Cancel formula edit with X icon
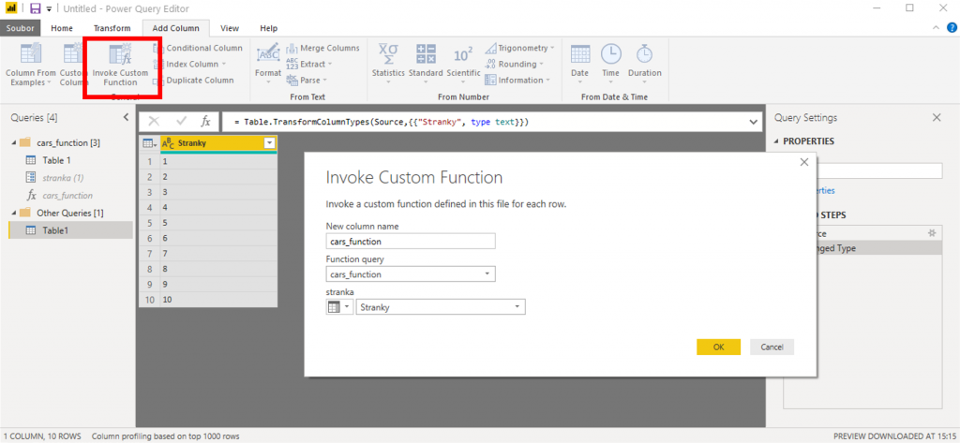 coord(155,121)
